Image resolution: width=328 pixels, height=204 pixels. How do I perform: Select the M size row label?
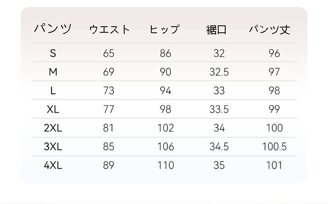coord(53,72)
